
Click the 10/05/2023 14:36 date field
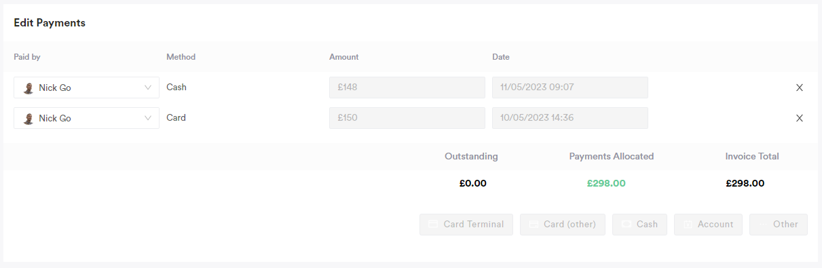570,118
